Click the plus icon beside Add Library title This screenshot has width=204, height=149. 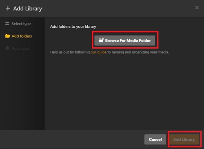pyautogui.click(x=8, y=9)
